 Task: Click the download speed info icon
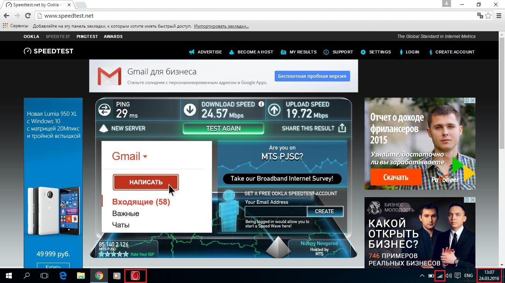pyautogui.click(x=261, y=104)
